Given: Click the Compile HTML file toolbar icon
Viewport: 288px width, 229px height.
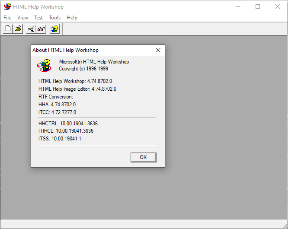Looking at the screenshot, I should click(x=31, y=29).
